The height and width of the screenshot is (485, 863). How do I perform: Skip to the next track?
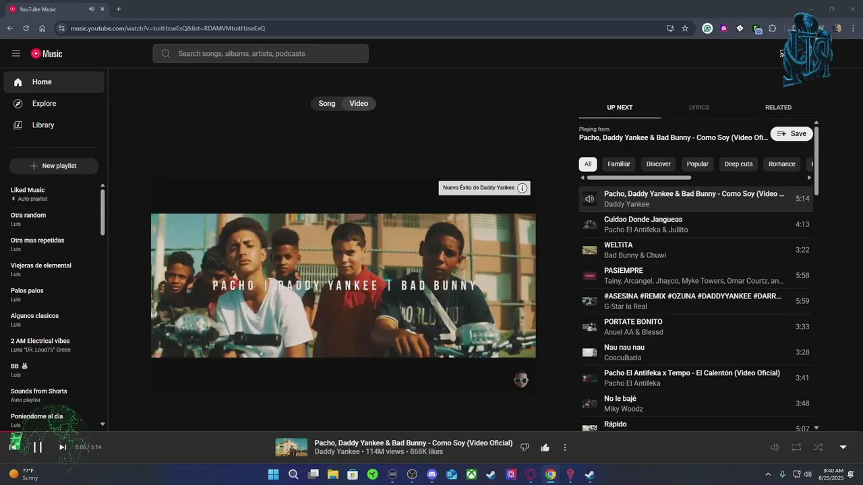point(63,447)
